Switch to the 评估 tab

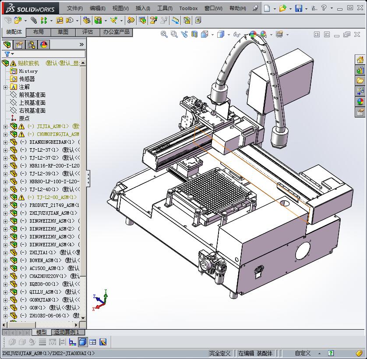click(x=87, y=32)
